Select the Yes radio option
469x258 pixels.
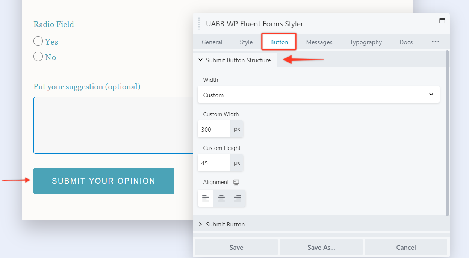coord(38,41)
